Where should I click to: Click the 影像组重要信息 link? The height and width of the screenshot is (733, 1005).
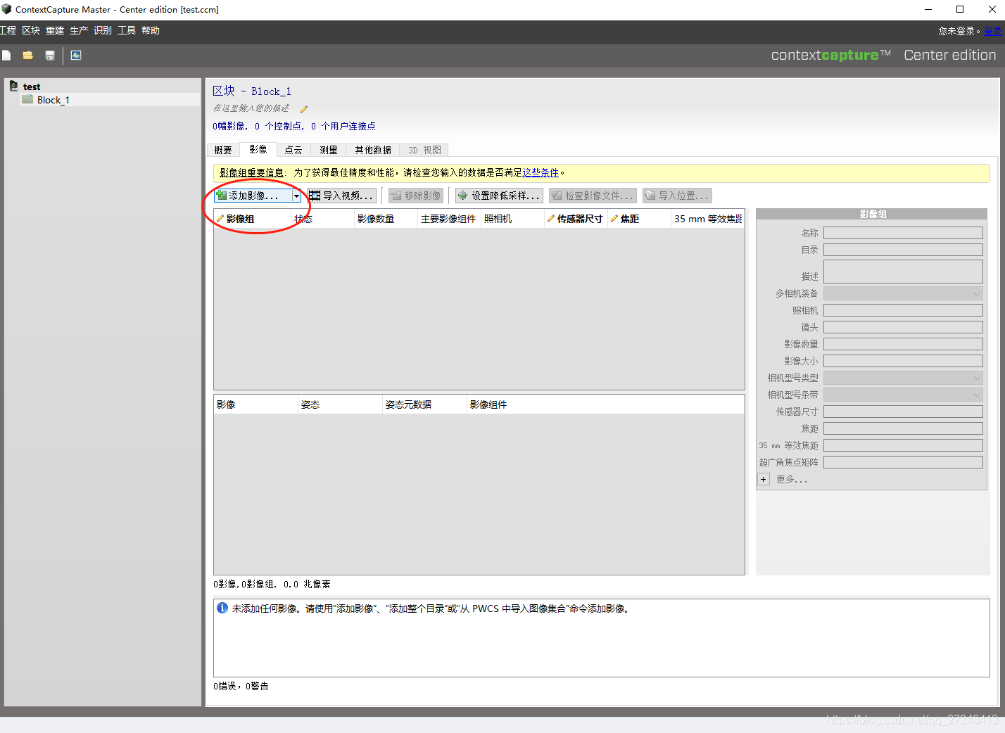pos(251,172)
